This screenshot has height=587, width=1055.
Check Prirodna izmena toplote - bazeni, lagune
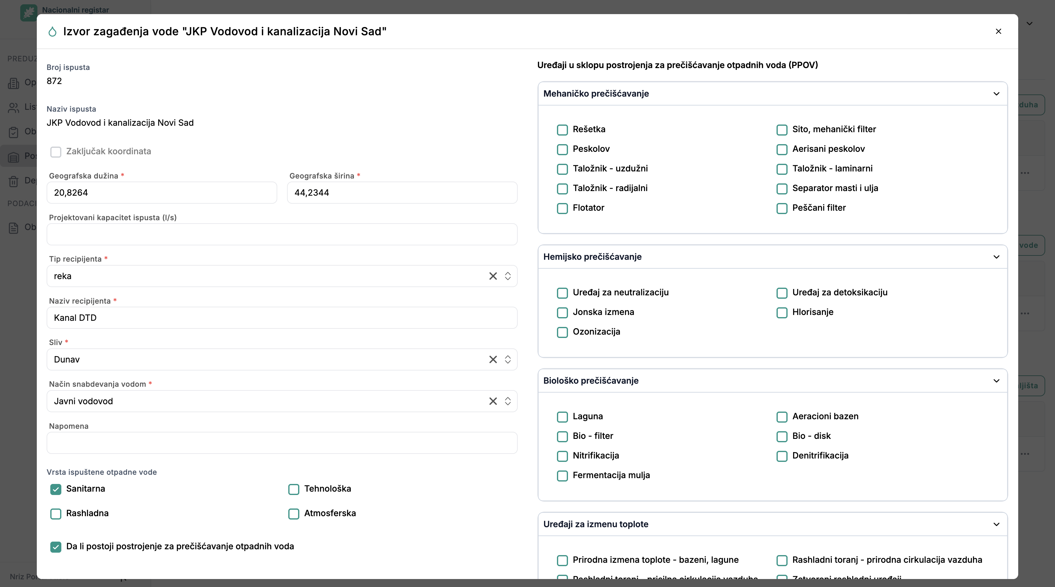click(x=562, y=560)
